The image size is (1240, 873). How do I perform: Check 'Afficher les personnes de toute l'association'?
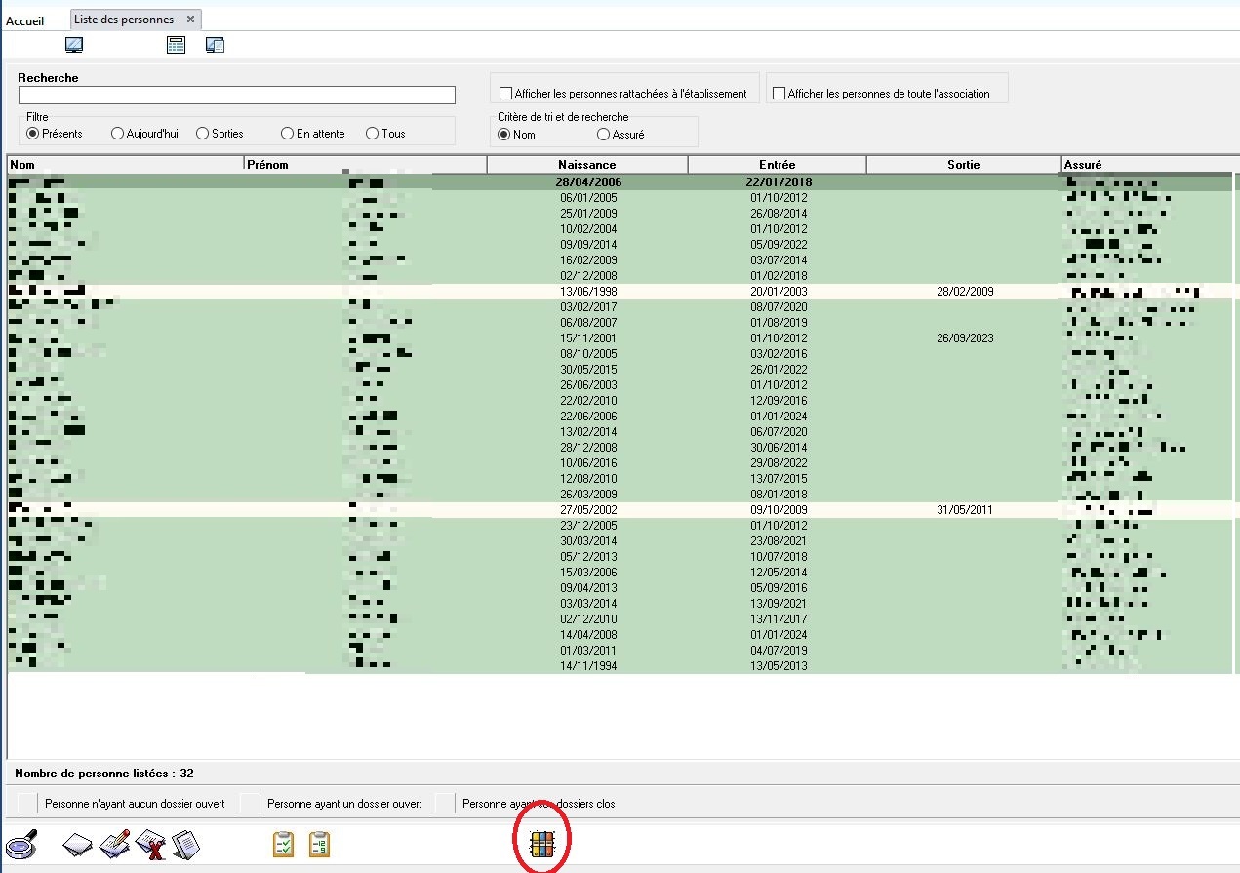pyautogui.click(x=779, y=94)
